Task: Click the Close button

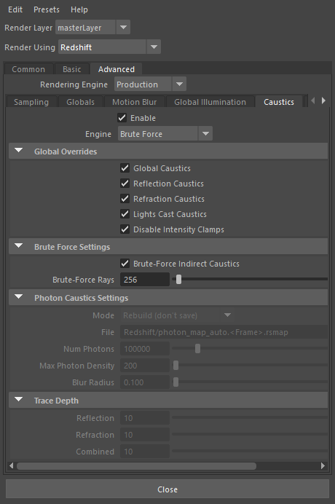Action: point(167,489)
